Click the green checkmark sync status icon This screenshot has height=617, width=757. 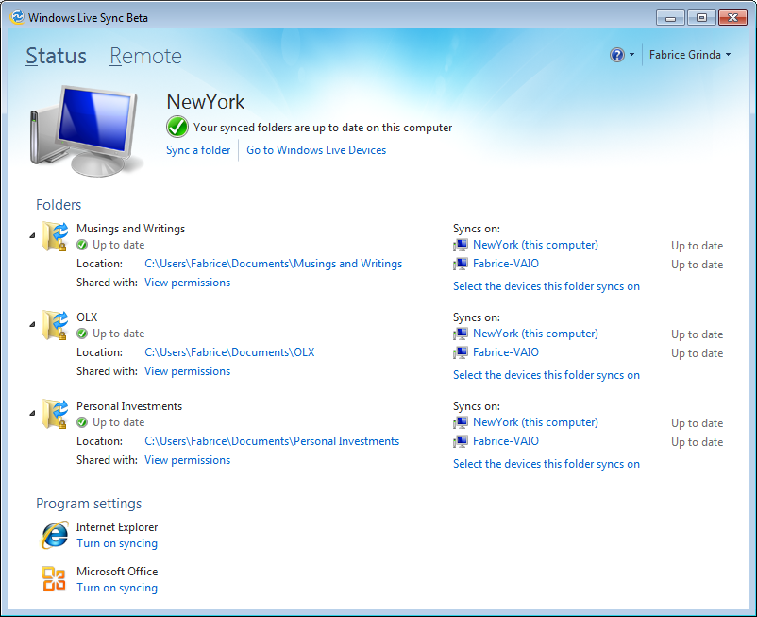point(177,127)
